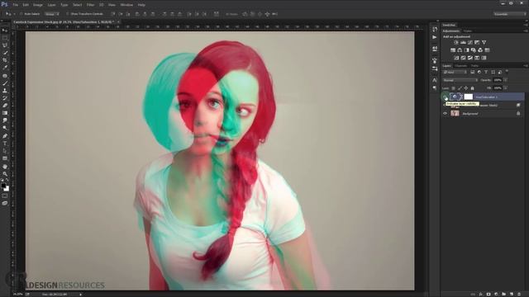Viewport: 529px width, 297px height.
Task: Open the Image menu
Action: [38, 5]
